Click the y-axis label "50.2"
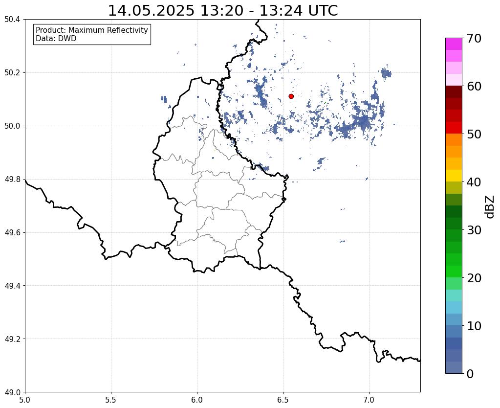Image resolution: width=500 pixels, height=408 pixels. coord(12,73)
